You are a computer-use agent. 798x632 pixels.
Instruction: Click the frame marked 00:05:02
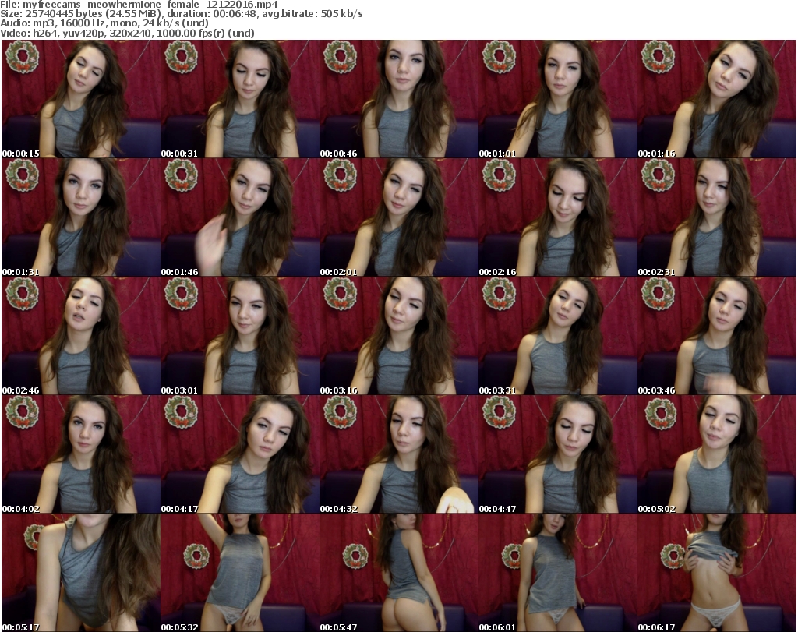(717, 454)
